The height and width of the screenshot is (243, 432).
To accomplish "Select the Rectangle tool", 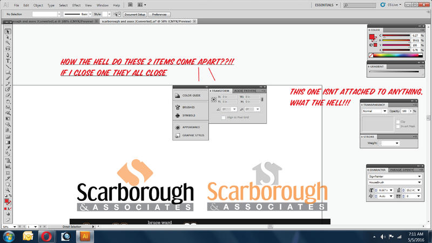I will 8,72.
